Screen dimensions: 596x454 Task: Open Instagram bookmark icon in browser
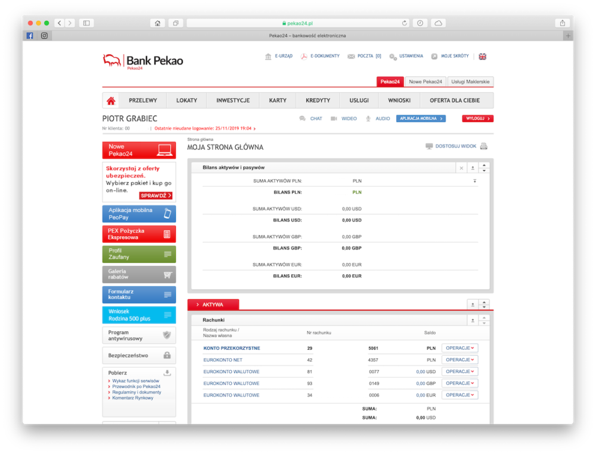pos(44,36)
